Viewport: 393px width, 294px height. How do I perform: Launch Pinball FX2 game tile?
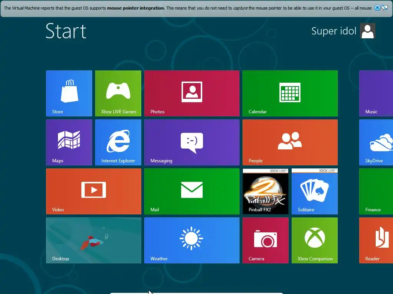click(x=266, y=191)
